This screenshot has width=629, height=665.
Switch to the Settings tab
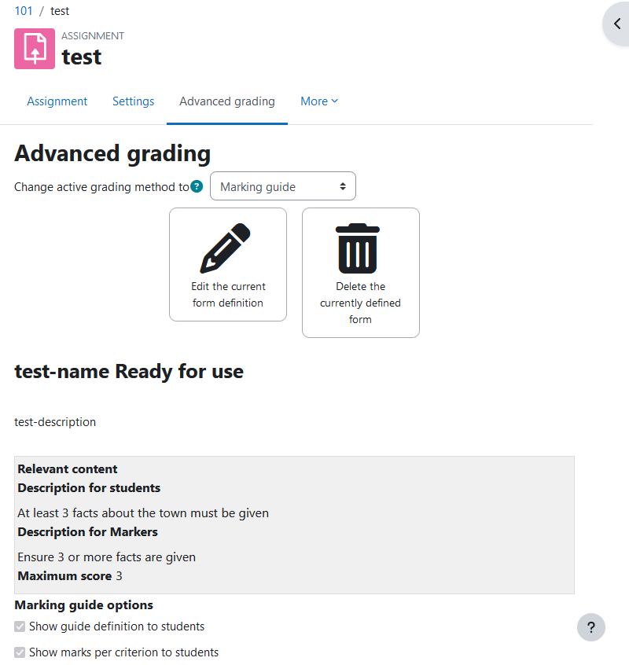(133, 101)
